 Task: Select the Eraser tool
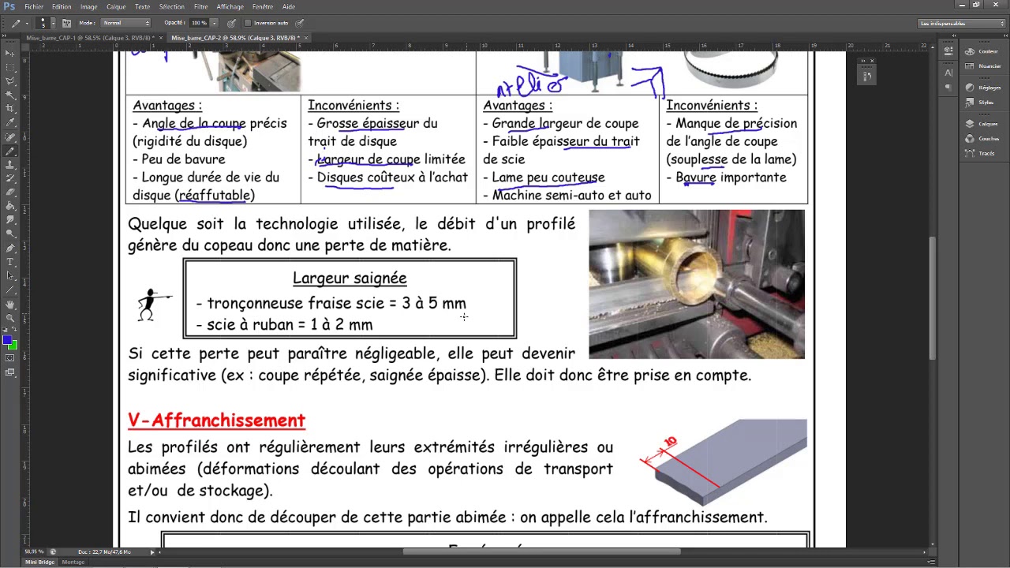[x=10, y=192]
